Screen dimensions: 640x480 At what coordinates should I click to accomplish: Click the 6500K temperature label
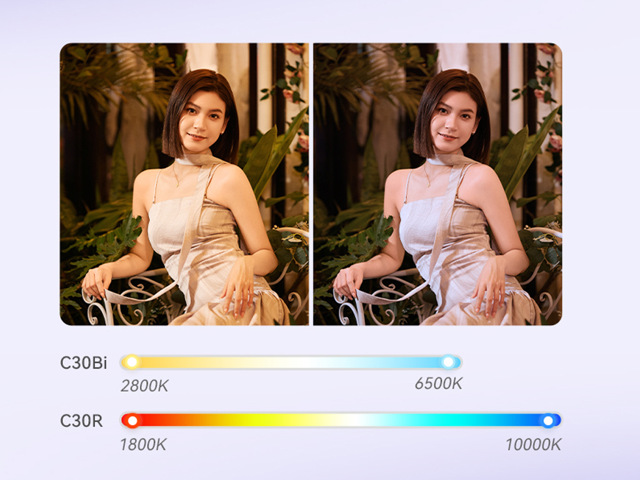[x=438, y=384]
